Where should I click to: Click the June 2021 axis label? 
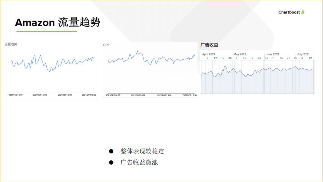[272, 54]
